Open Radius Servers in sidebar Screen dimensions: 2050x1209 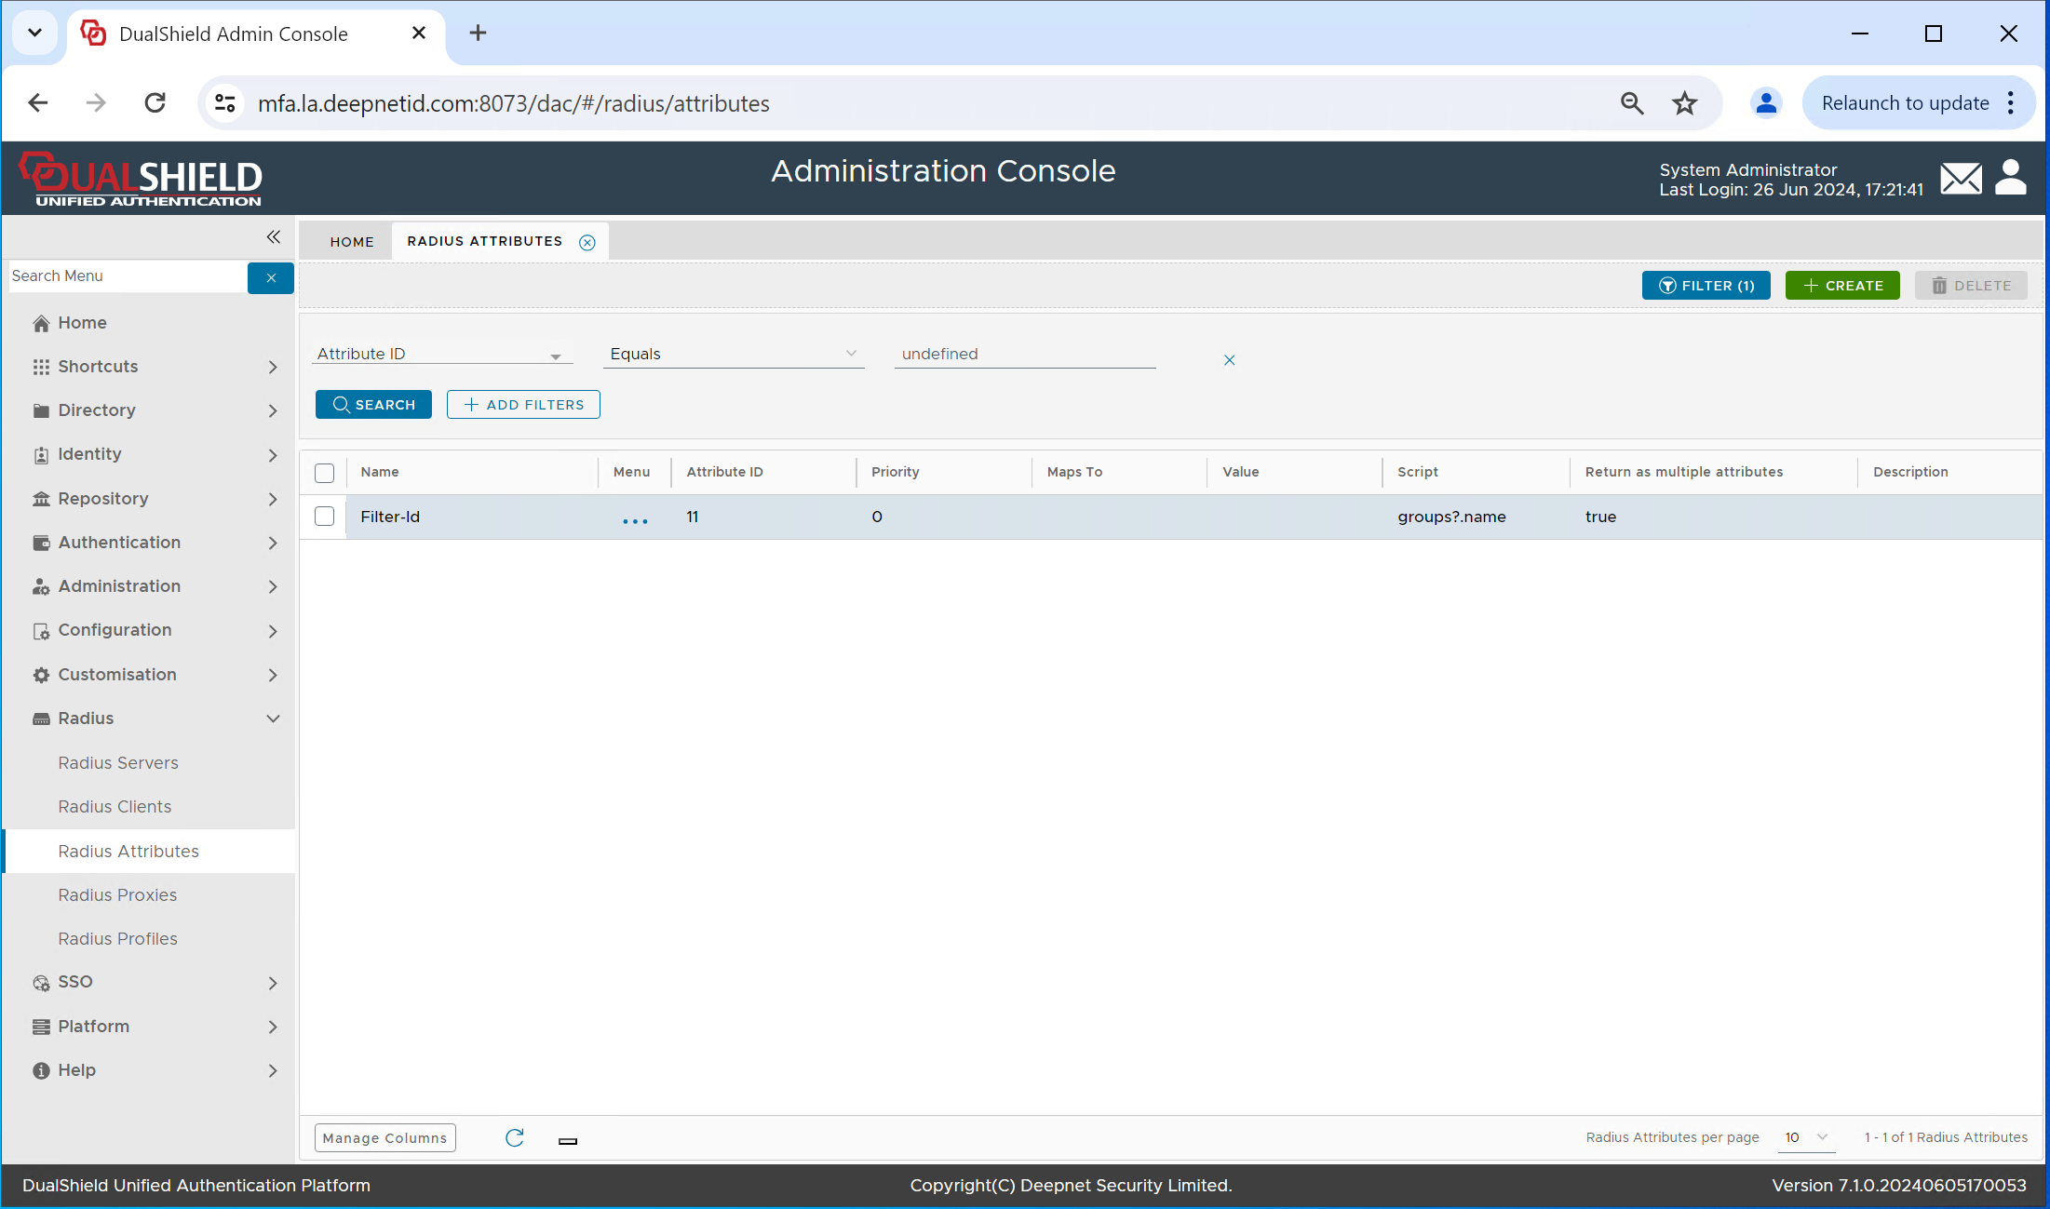pyautogui.click(x=118, y=763)
